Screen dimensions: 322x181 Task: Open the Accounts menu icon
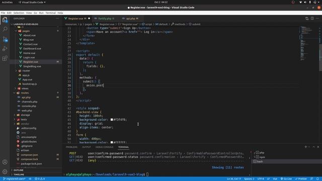point(5,162)
